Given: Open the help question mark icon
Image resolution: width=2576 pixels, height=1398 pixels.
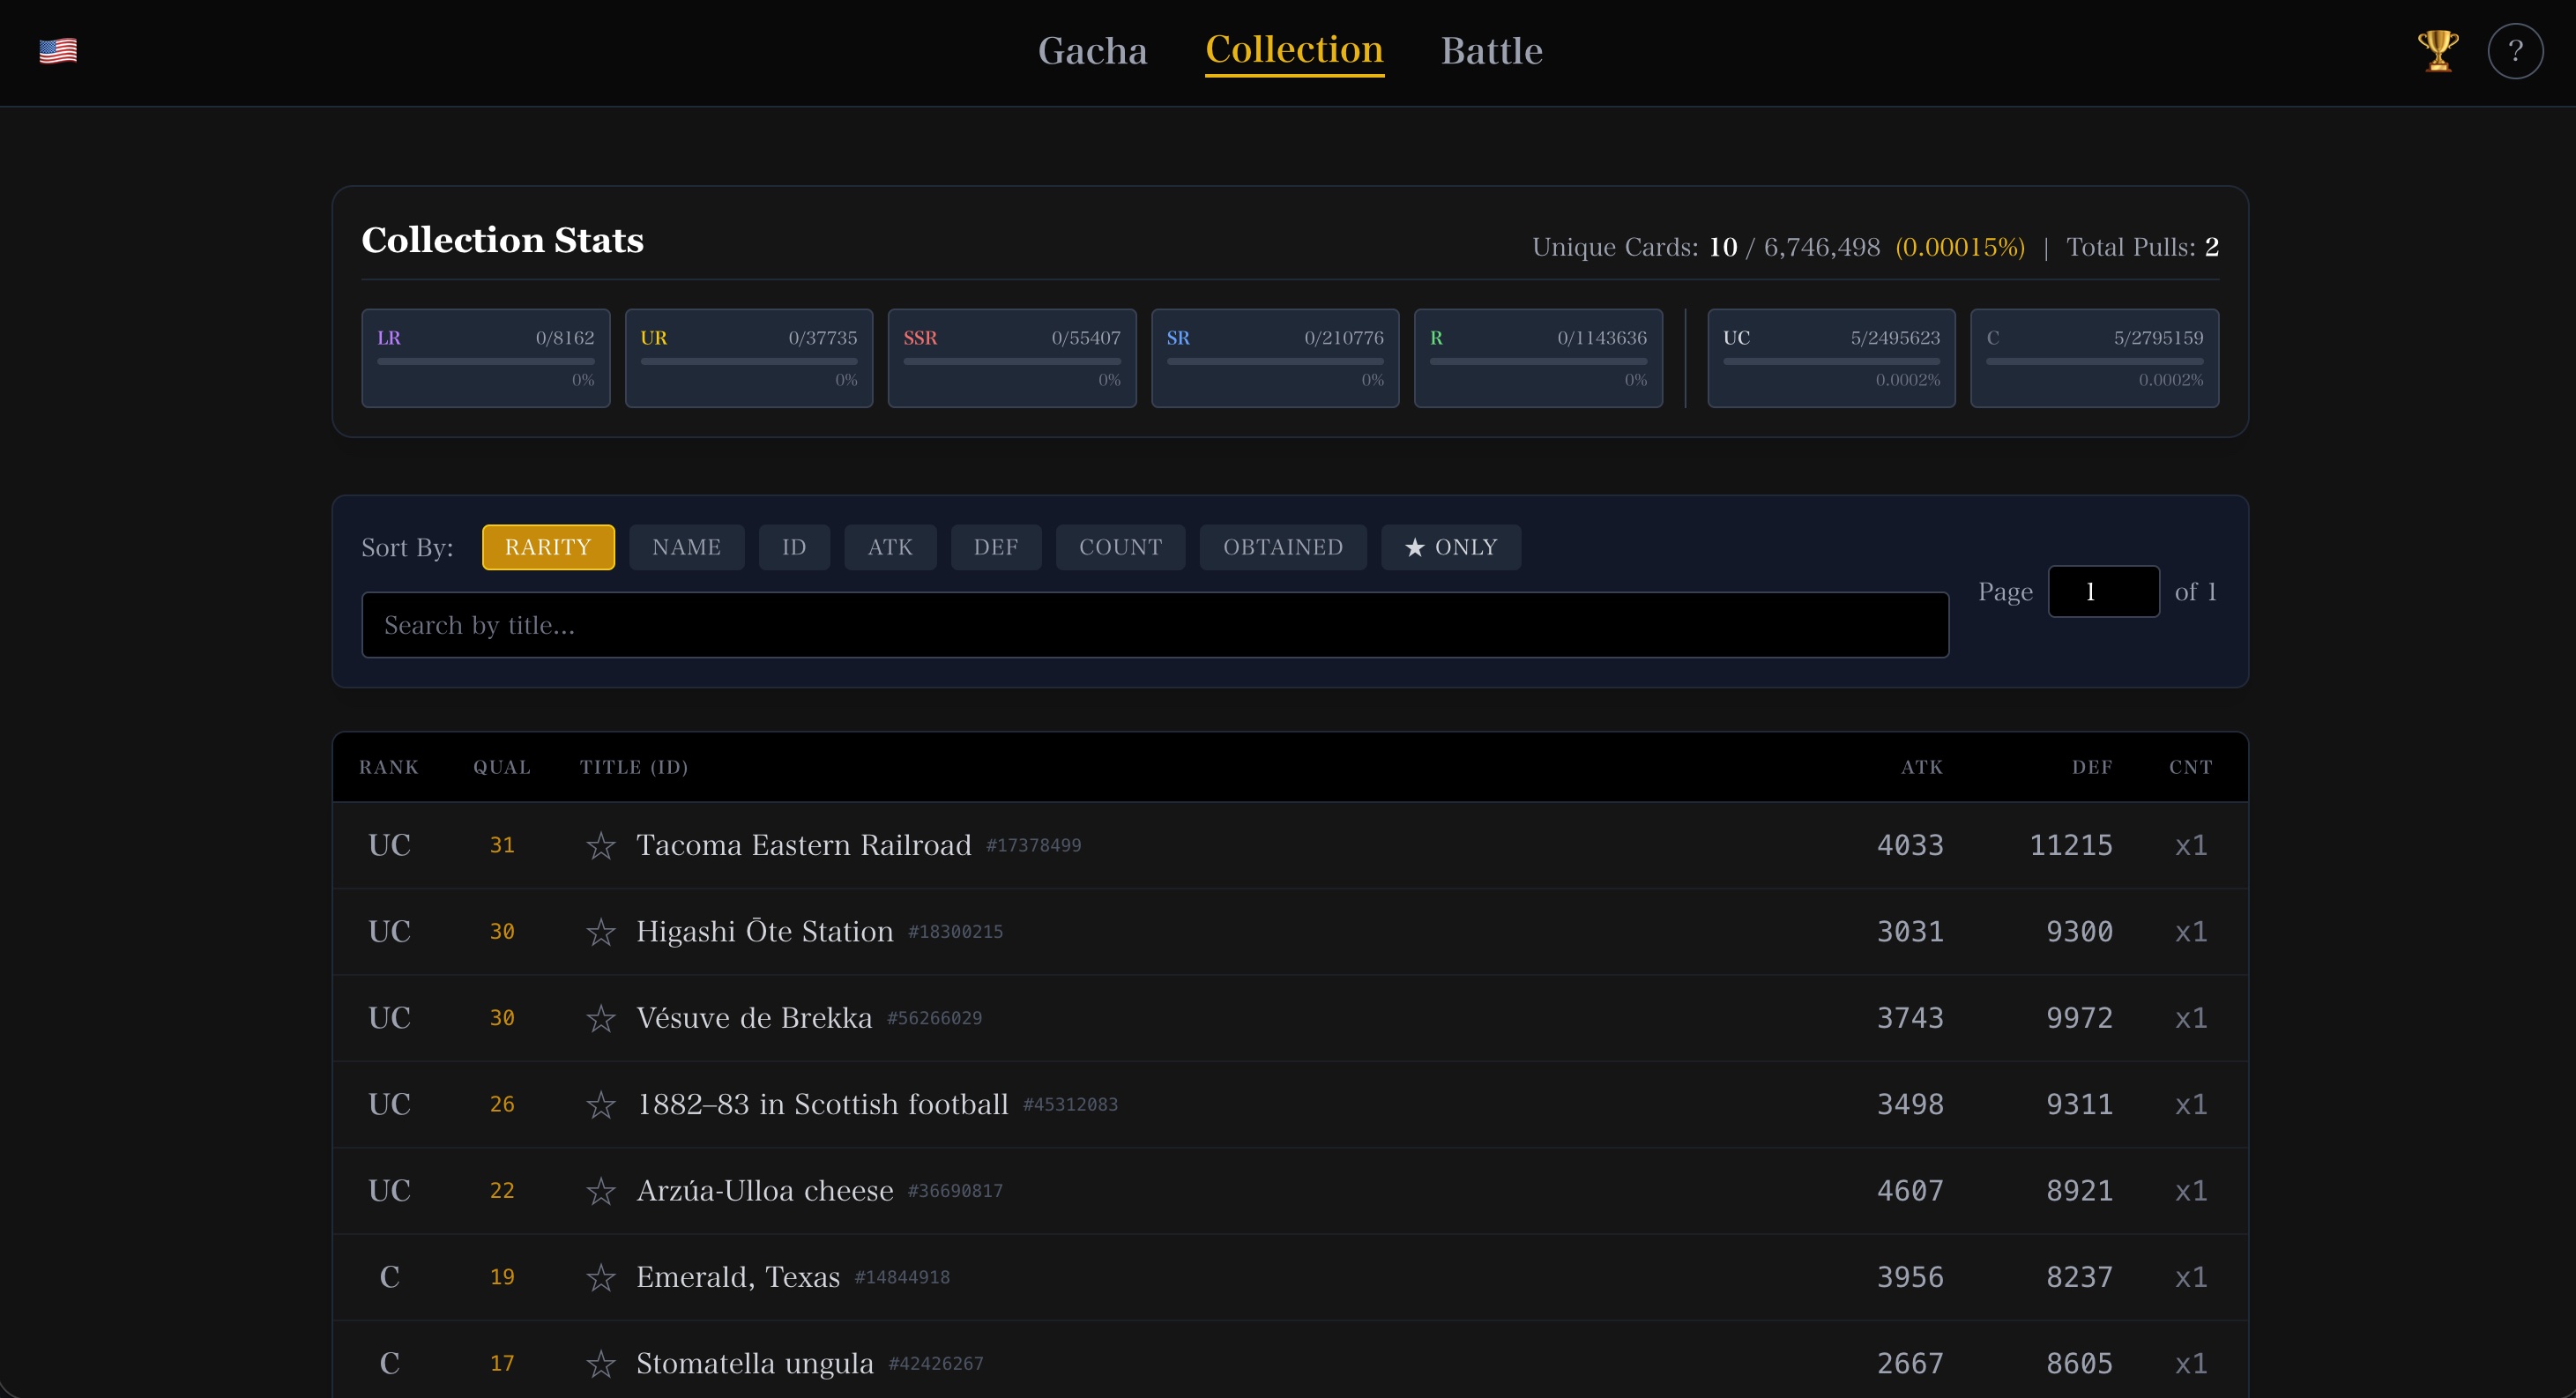Looking at the screenshot, I should click(2514, 51).
